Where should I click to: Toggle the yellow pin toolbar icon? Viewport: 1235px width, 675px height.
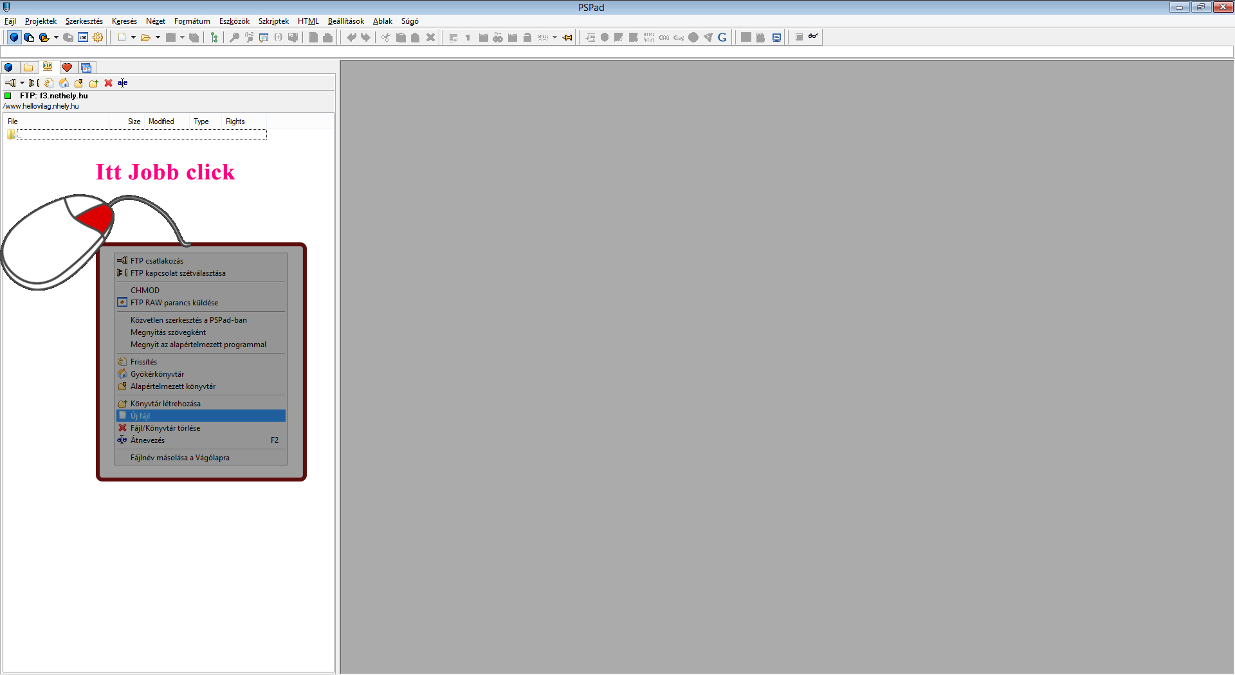tap(567, 37)
